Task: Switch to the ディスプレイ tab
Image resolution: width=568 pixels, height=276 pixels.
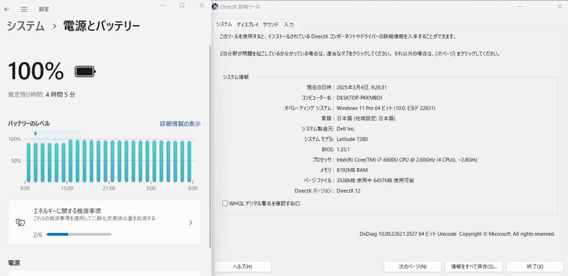Action: point(248,25)
